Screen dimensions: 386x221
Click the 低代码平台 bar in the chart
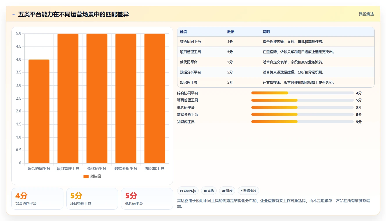click(x=97, y=98)
